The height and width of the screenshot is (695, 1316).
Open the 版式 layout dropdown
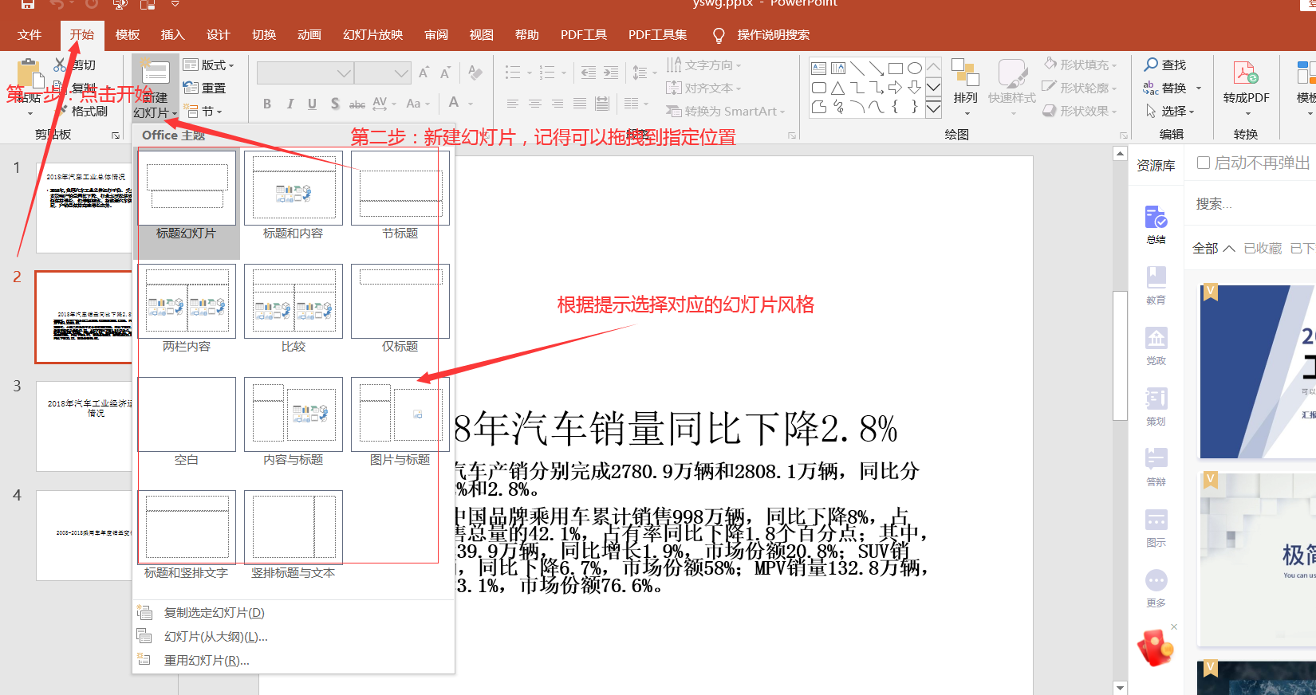pos(209,65)
